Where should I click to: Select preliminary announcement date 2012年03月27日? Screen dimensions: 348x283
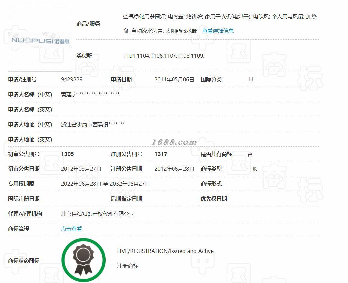click(81, 169)
